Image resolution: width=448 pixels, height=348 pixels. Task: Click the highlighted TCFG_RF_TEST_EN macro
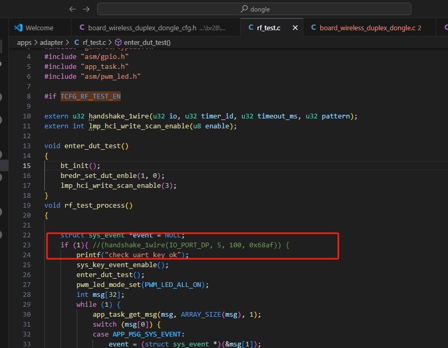(x=90, y=96)
